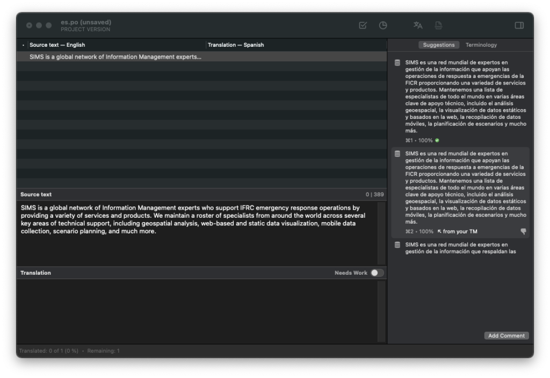Viewport: 550px width, 378px height.
Task: Toggle the sidebar panel icon at top right
Action: pyautogui.click(x=519, y=25)
